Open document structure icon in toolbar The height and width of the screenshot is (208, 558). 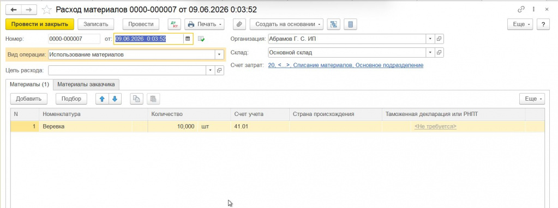click(x=333, y=24)
